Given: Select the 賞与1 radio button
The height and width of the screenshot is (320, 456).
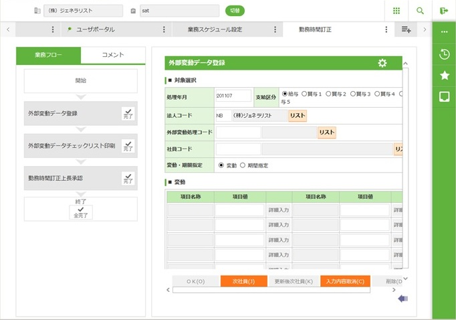Looking at the screenshot, I should (x=305, y=94).
